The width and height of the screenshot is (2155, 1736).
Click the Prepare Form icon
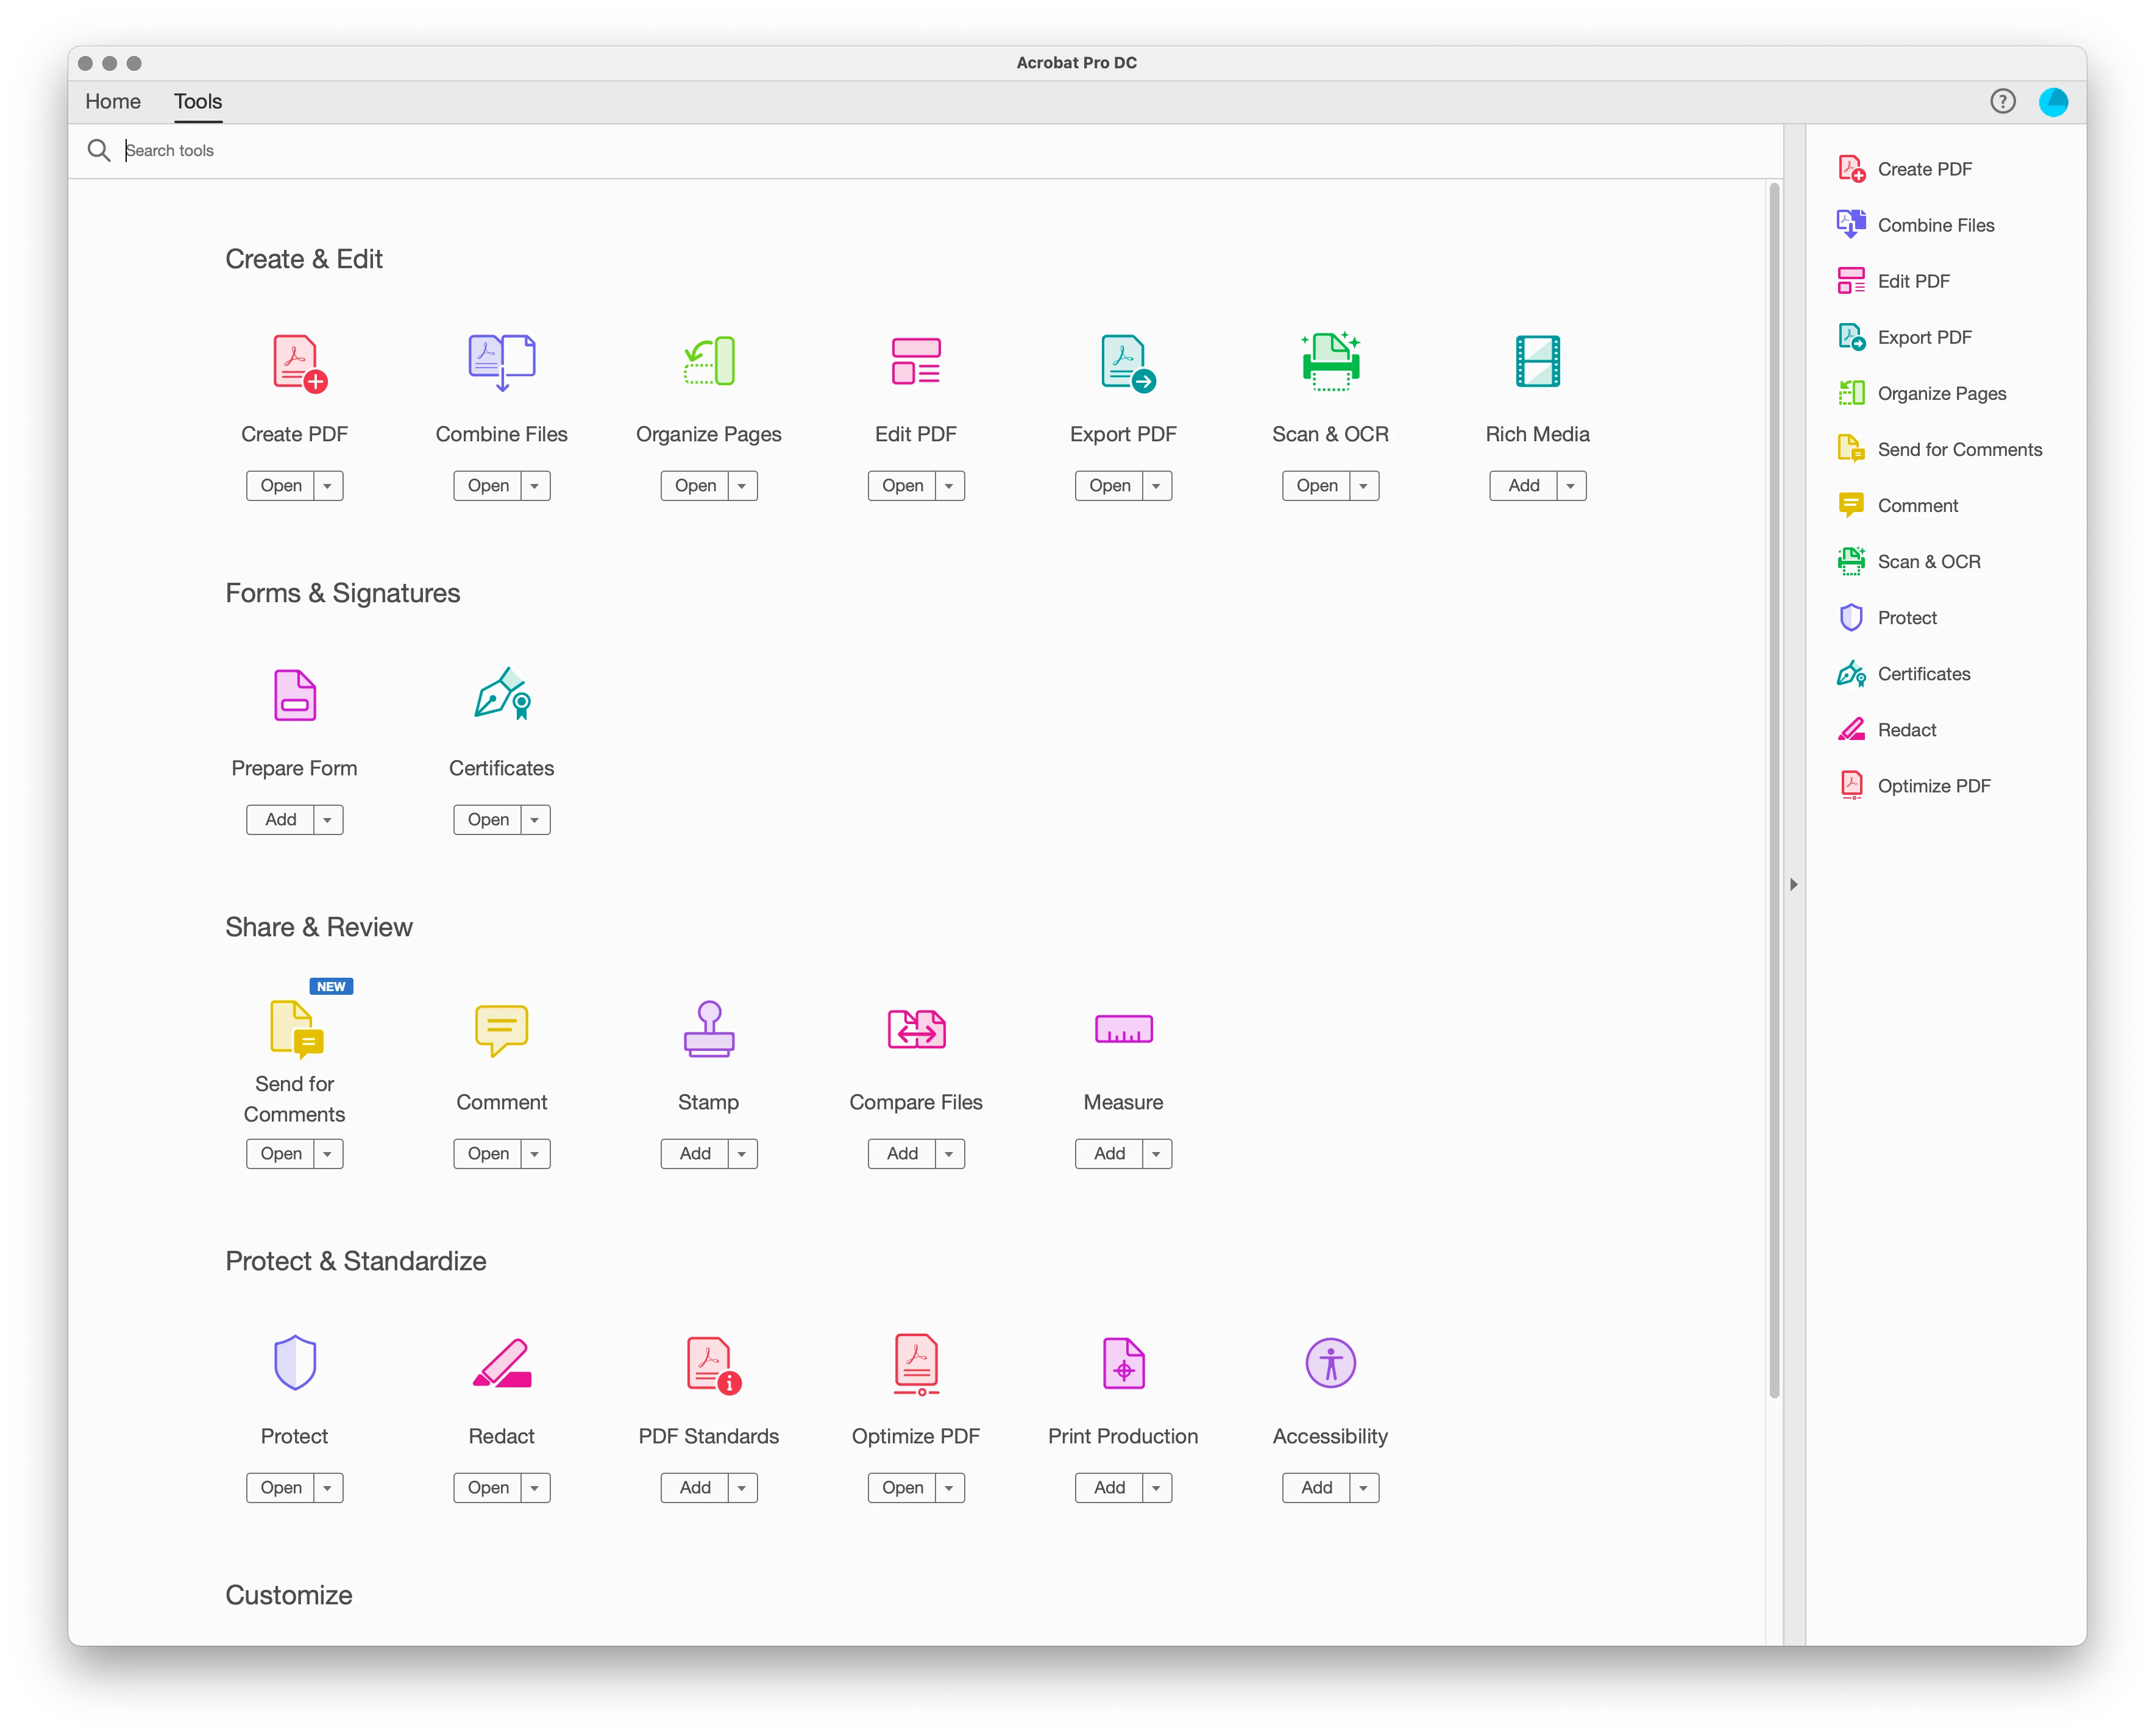pyautogui.click(x=294, y=695)
